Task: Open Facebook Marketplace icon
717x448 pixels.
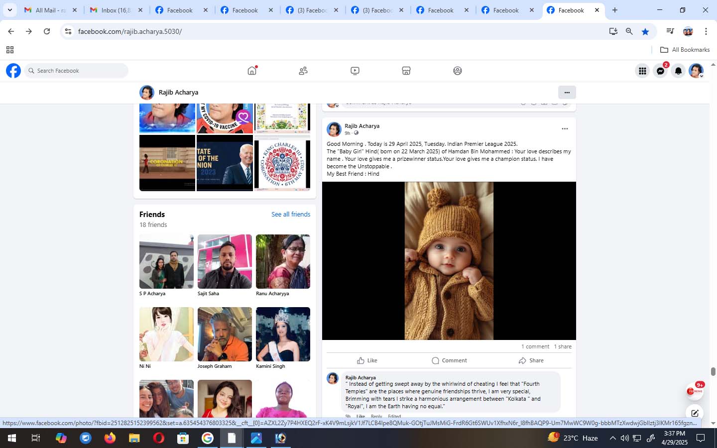Action: coord(406,71)
